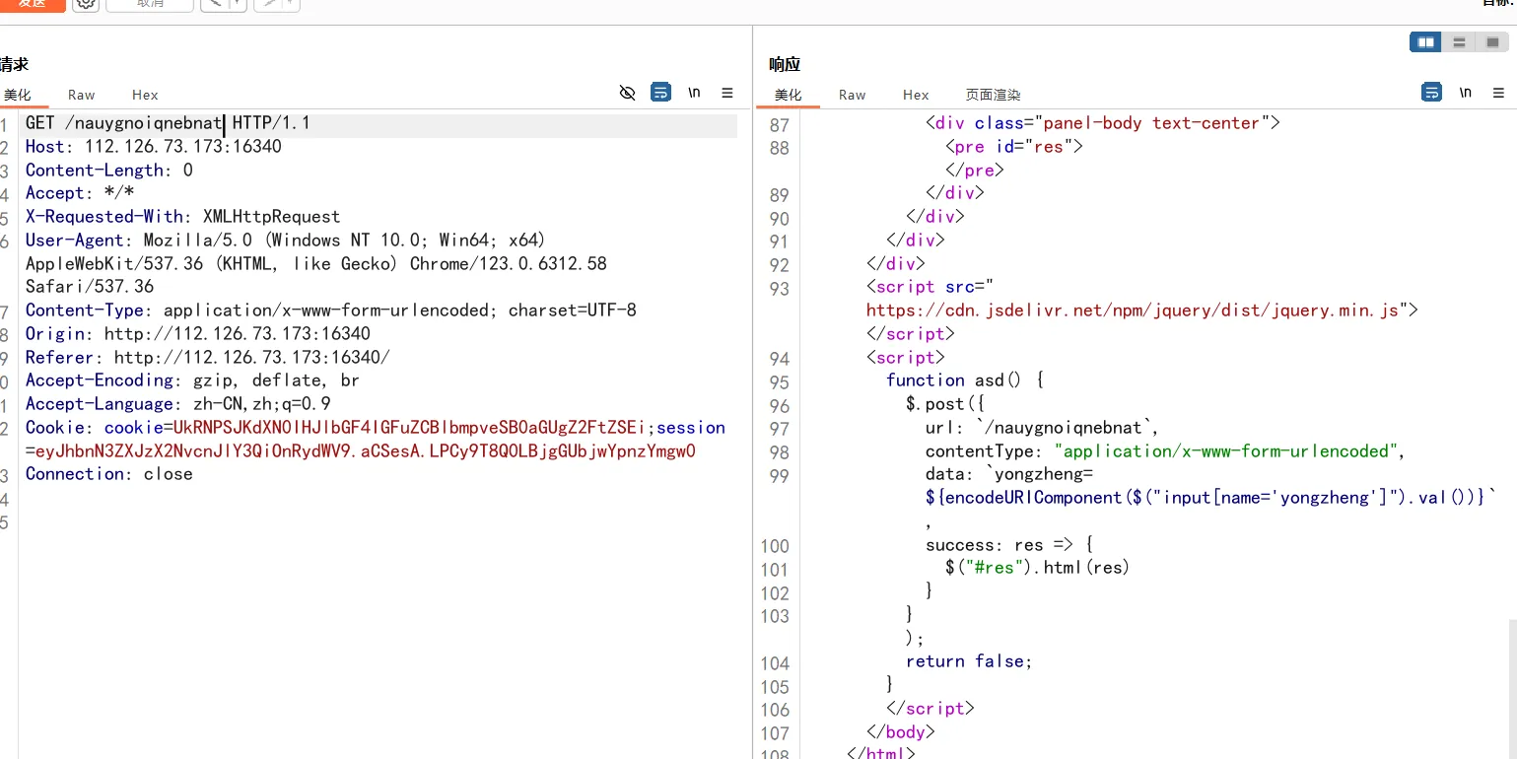1517x759 pixels.
Task: Click the contentType line in response script
Action: click(x=1164, y=451)
